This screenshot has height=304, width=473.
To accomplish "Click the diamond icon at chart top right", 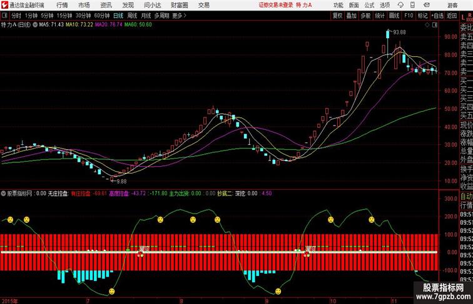I will 427,25.
